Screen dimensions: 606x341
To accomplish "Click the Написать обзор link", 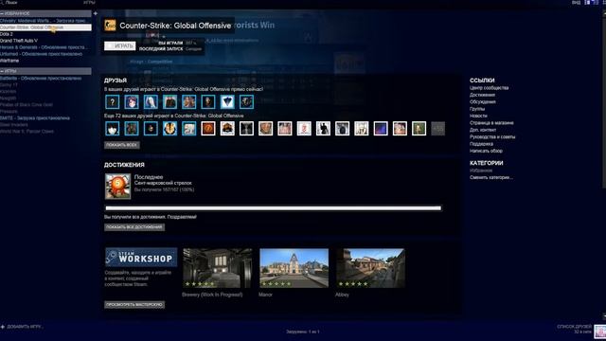I will [486, 151].
